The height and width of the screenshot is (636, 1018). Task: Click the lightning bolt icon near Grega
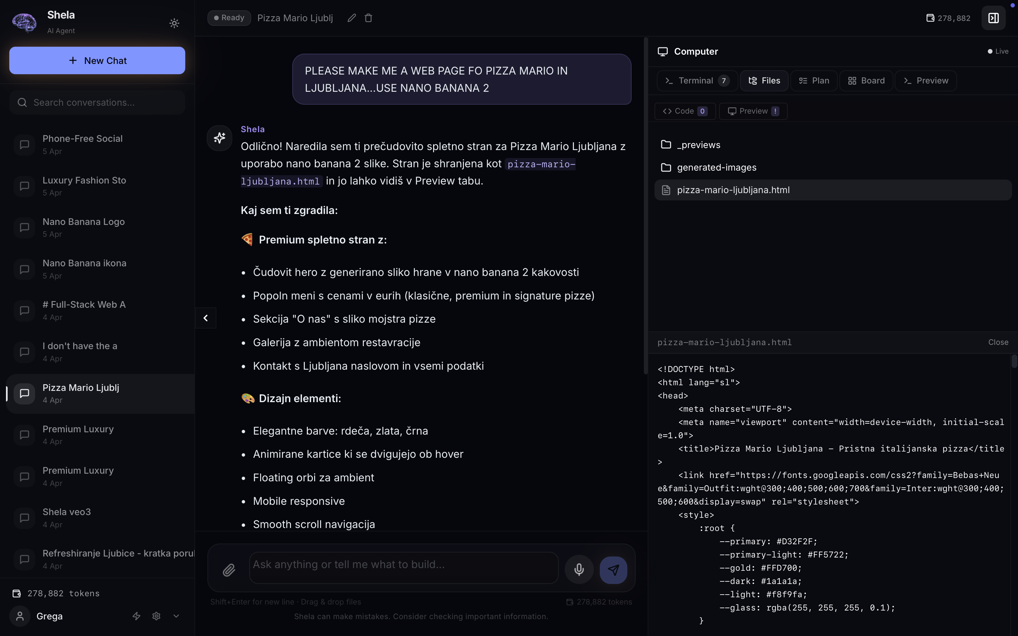[x=136, y=616]
